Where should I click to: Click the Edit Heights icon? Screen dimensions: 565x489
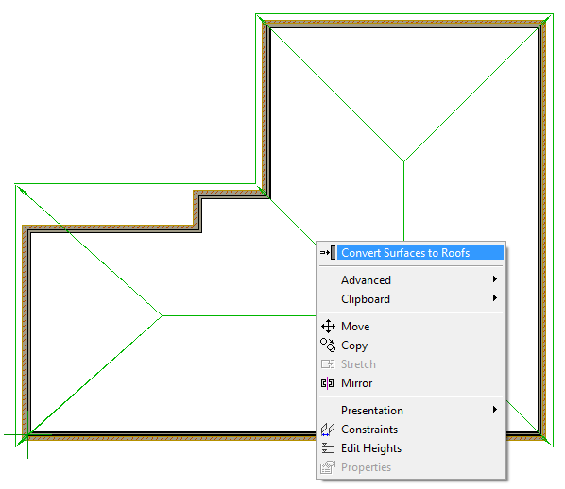[x=328, y=448]
